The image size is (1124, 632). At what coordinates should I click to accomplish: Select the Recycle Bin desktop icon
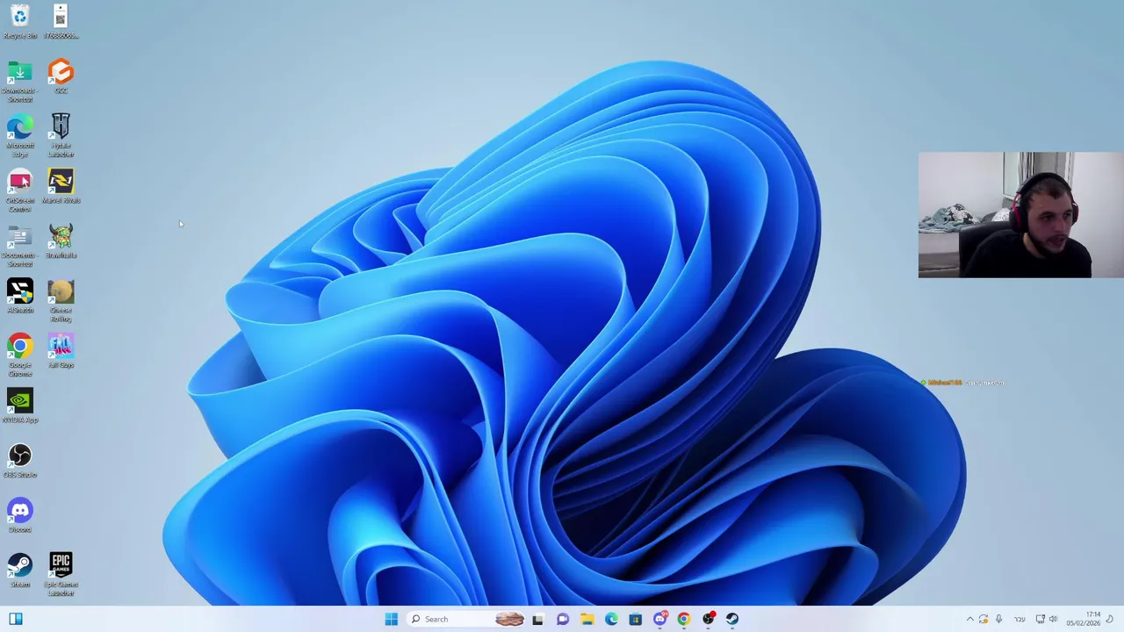(20, 22)
